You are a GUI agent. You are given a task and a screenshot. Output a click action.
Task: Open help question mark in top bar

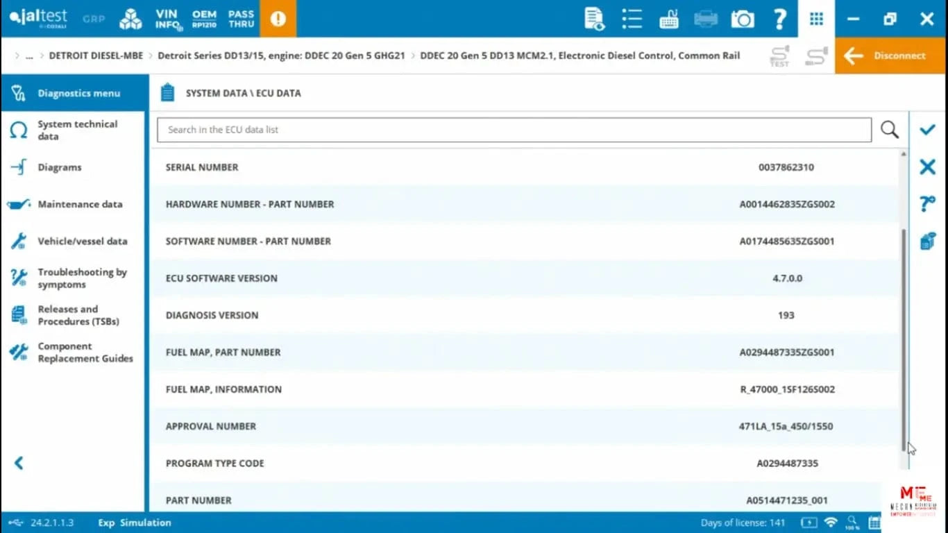(x=779, y=19)
